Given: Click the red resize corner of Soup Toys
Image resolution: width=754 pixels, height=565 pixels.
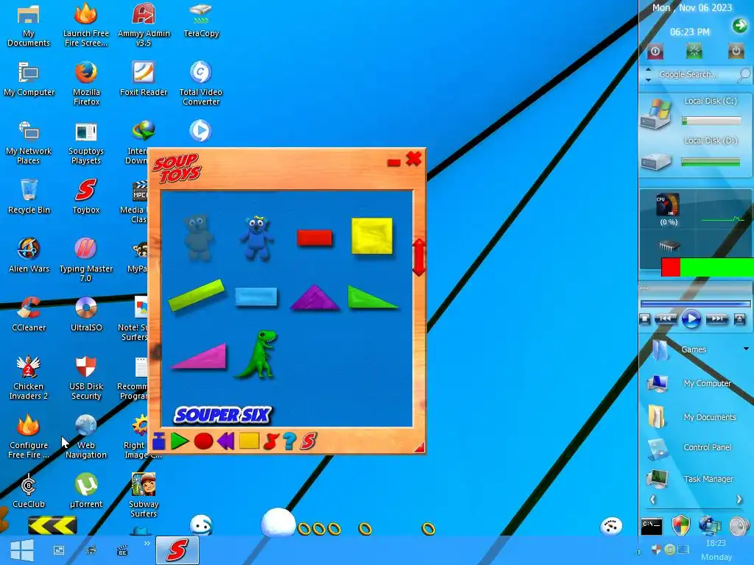Looking at the screenshot, I should coord(420,448).
